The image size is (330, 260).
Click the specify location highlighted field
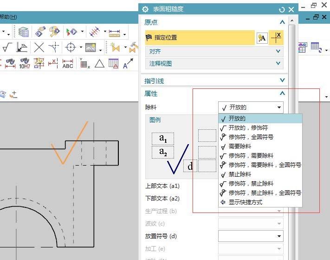coord(200,38)
